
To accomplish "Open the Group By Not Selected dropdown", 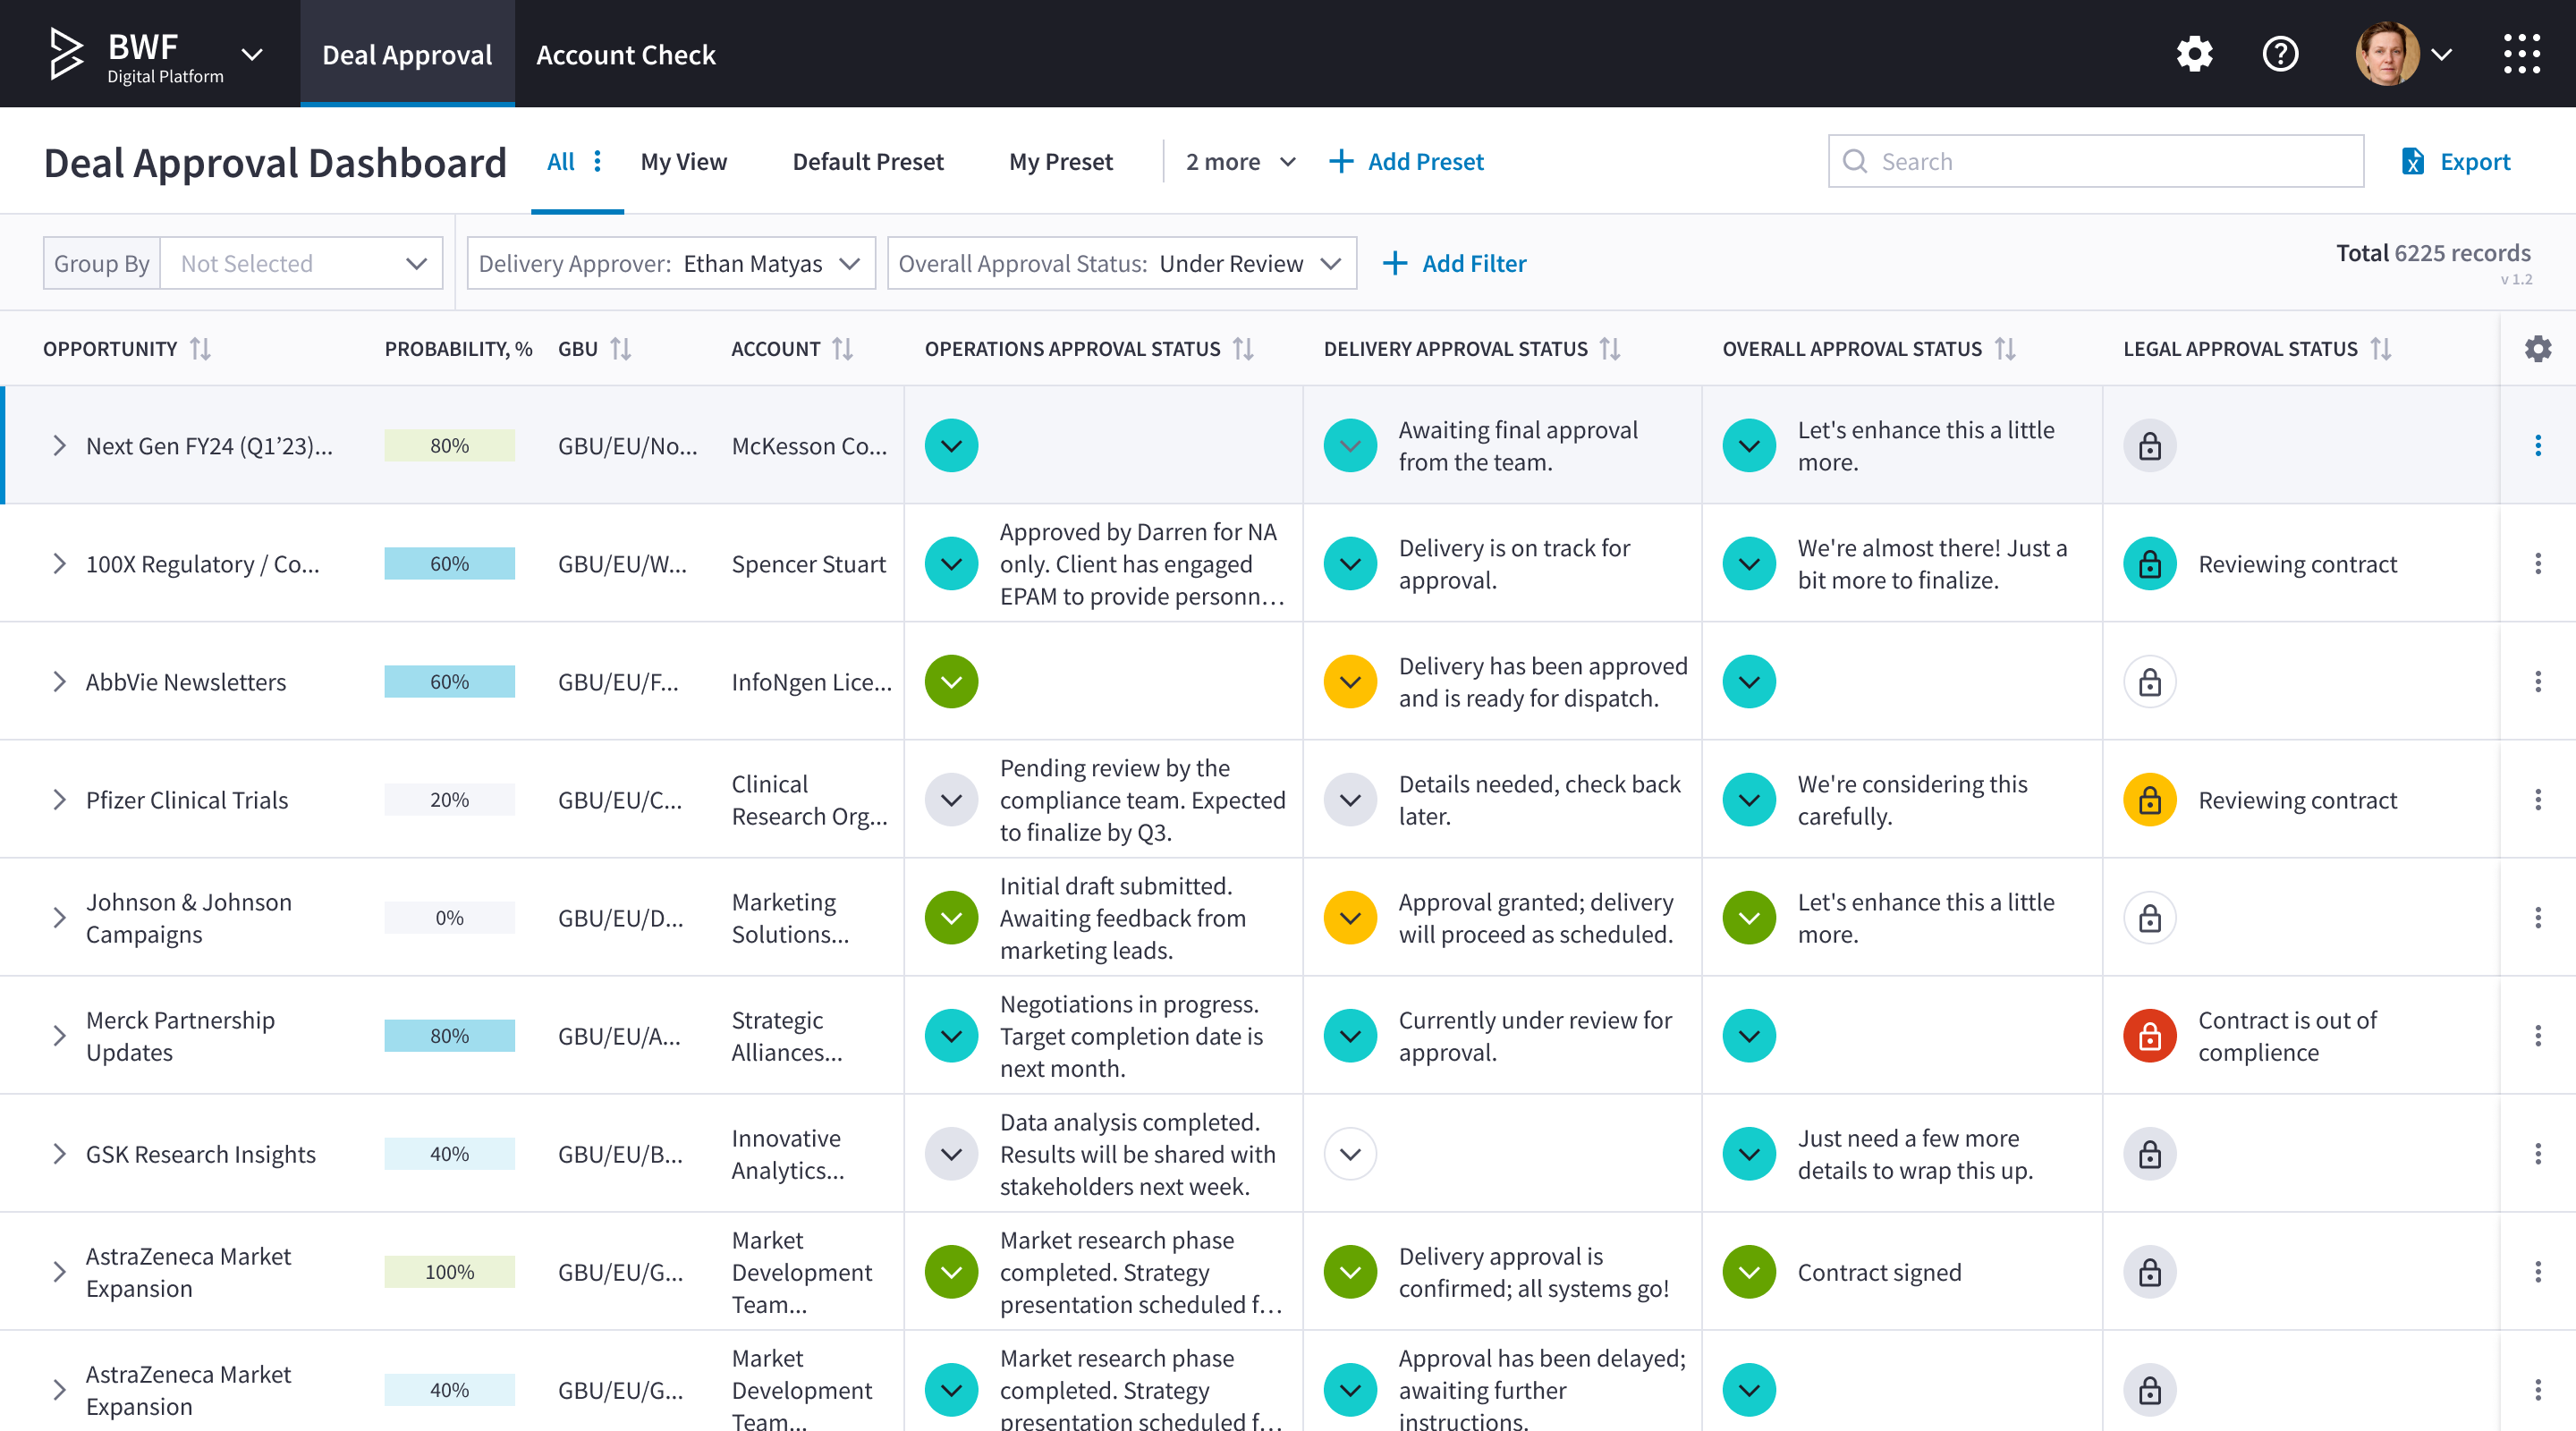I will (302, 263).
